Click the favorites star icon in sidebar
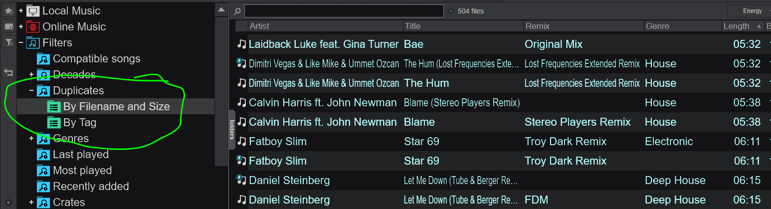Image resolution: width=771 pixels, height=209 pixels. point(8,10)
